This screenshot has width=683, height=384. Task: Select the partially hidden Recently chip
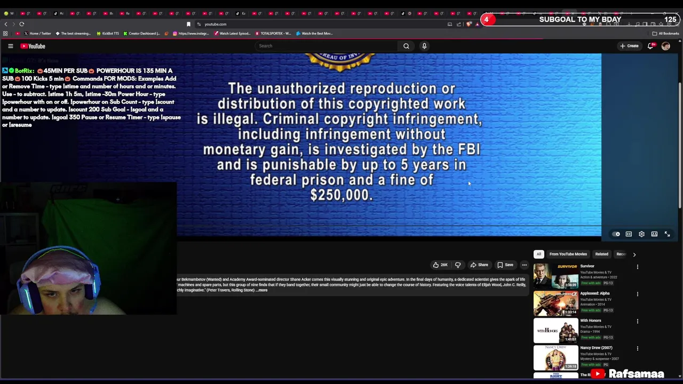click(x=621, y=254)
